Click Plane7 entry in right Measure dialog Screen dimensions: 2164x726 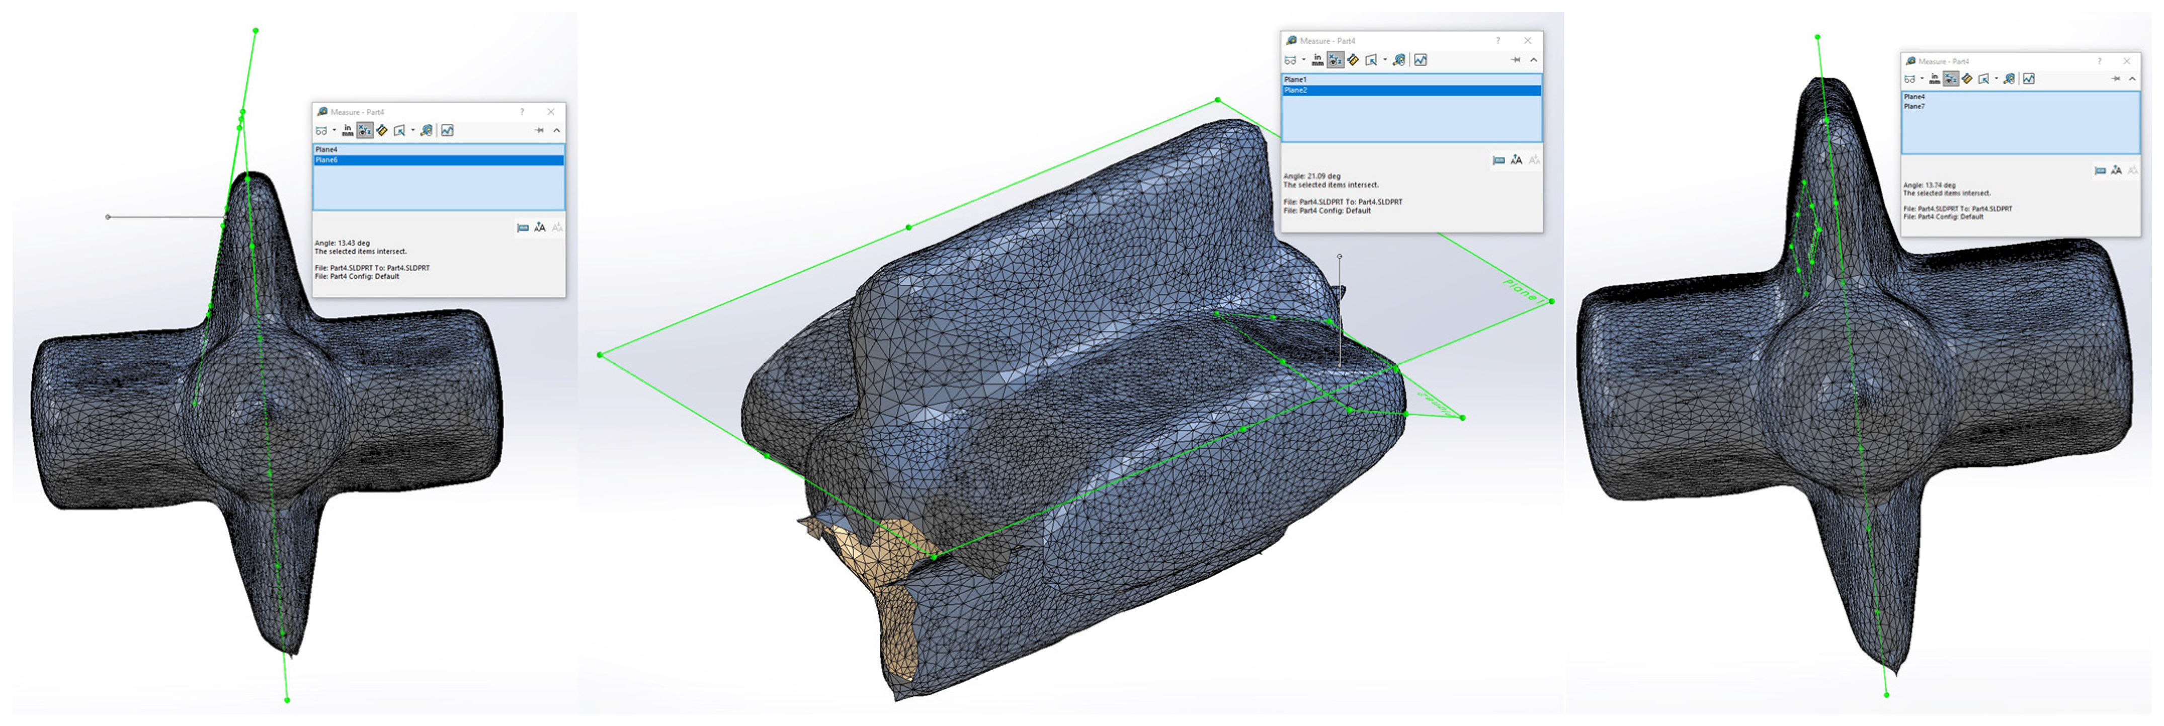pyautogui.click(x=1913, y=107)
